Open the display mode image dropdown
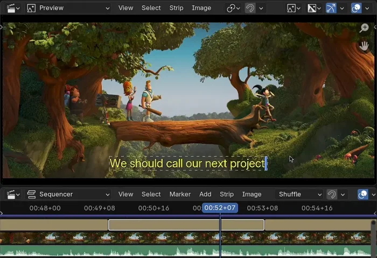This screenshot has width=377, height=258. [294, 9]
